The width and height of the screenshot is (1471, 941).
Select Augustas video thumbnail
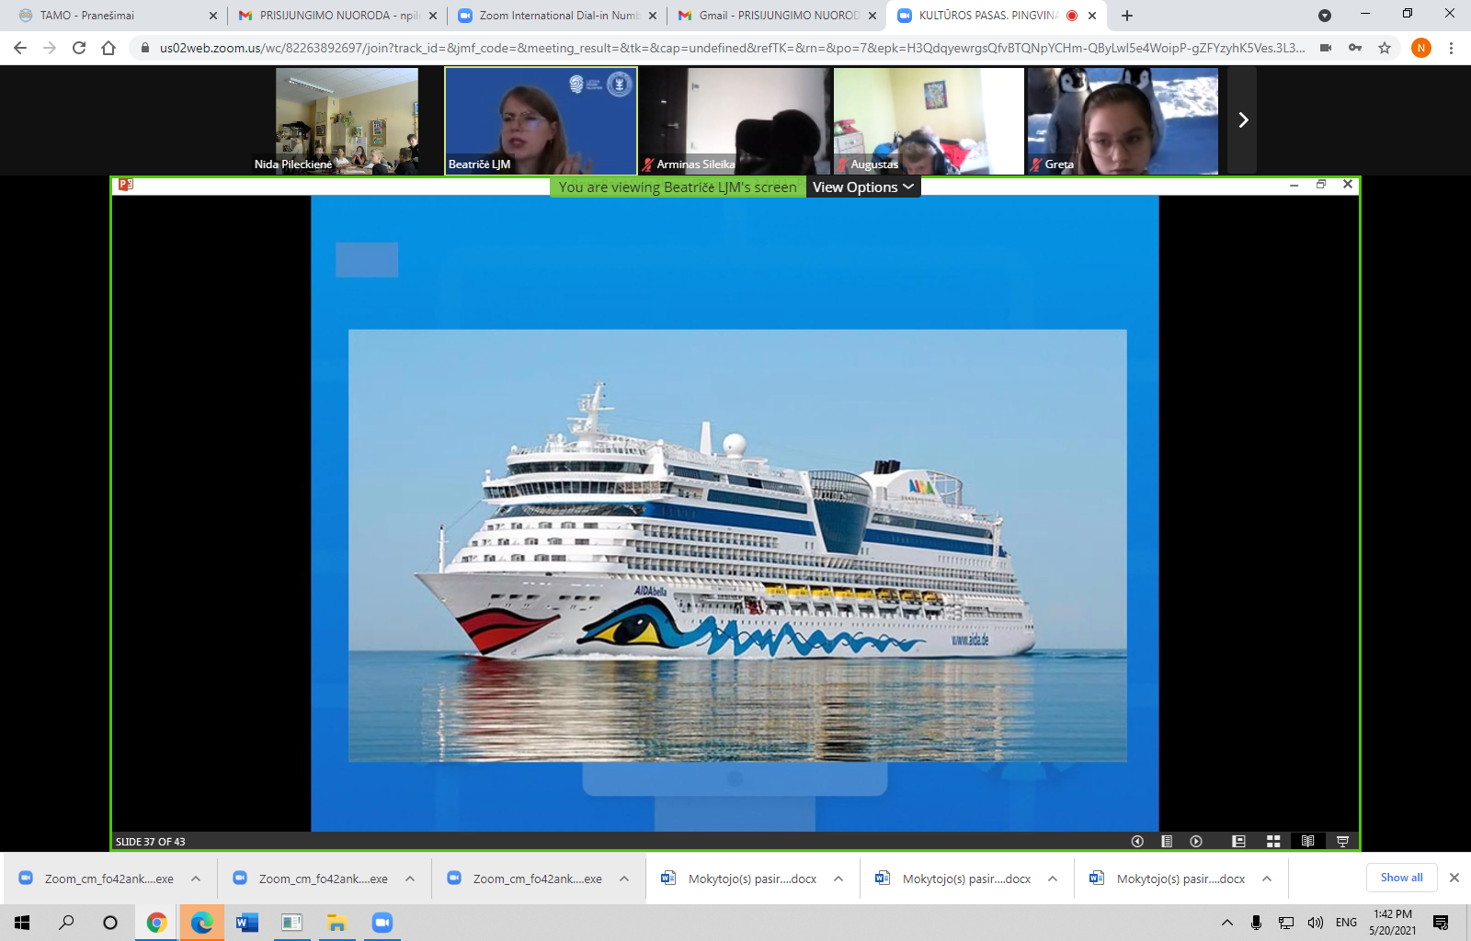pyautogui.click(x=929, y=120)
